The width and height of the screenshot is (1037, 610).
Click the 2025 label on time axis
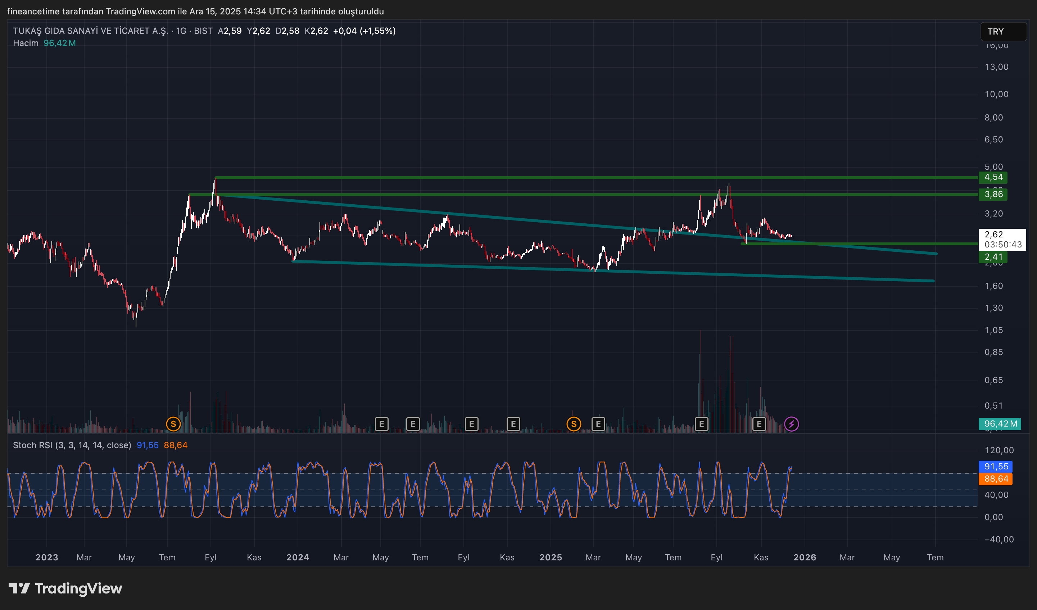pyautogui.click(x=551, y=557)
